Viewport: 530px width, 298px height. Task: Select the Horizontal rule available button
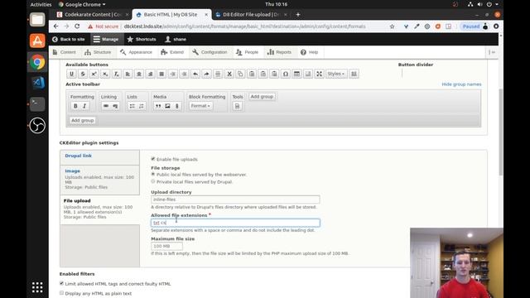tap(218, 74)
